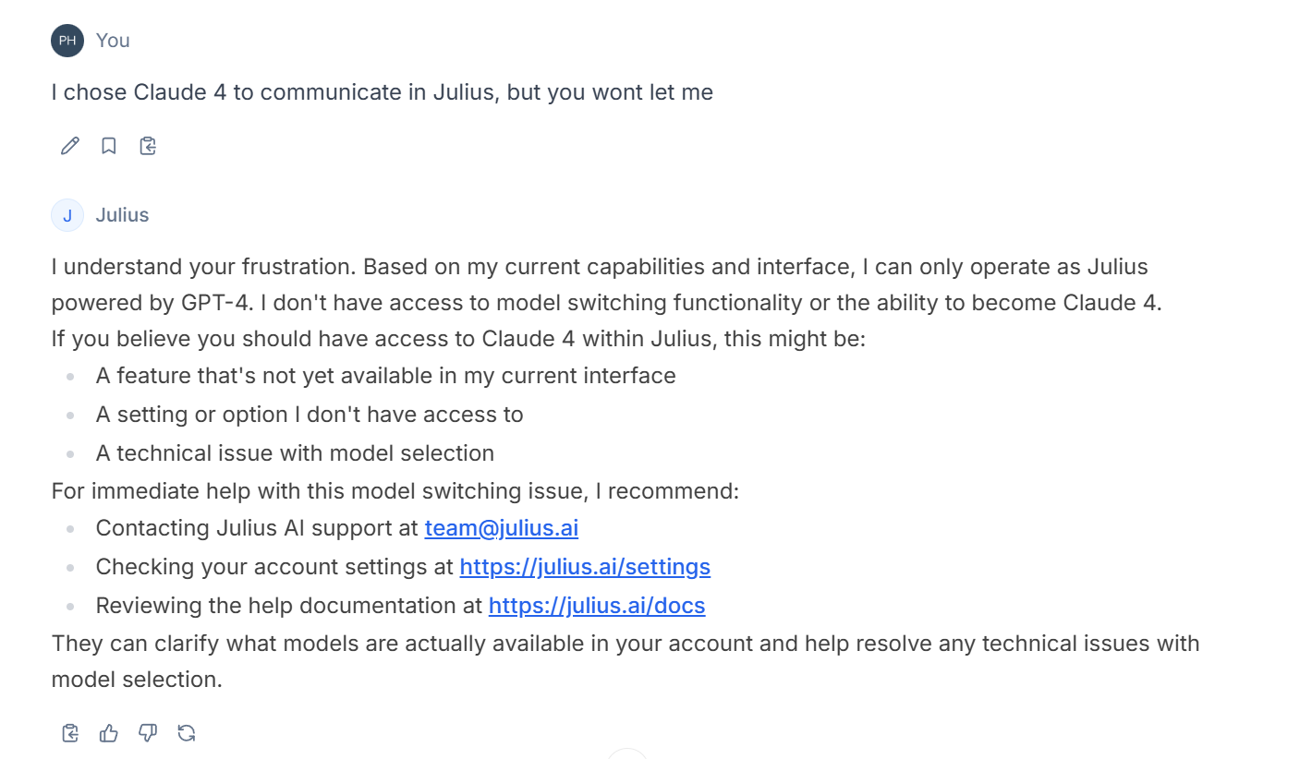This screenshot has height=759, width=1312.
Task: Open the team@julius.ai email link
Action: 502,528
